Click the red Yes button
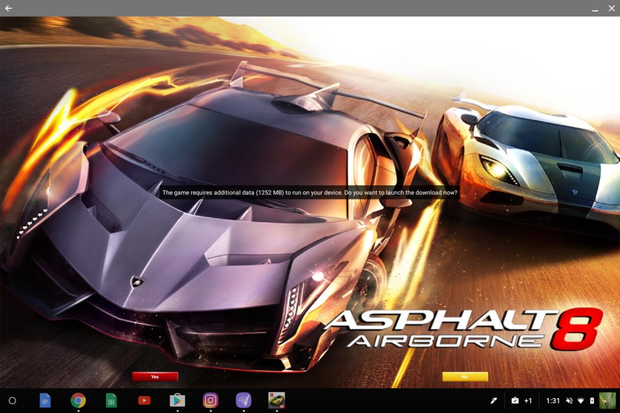The image size is (620, 413). coord(155,377)
